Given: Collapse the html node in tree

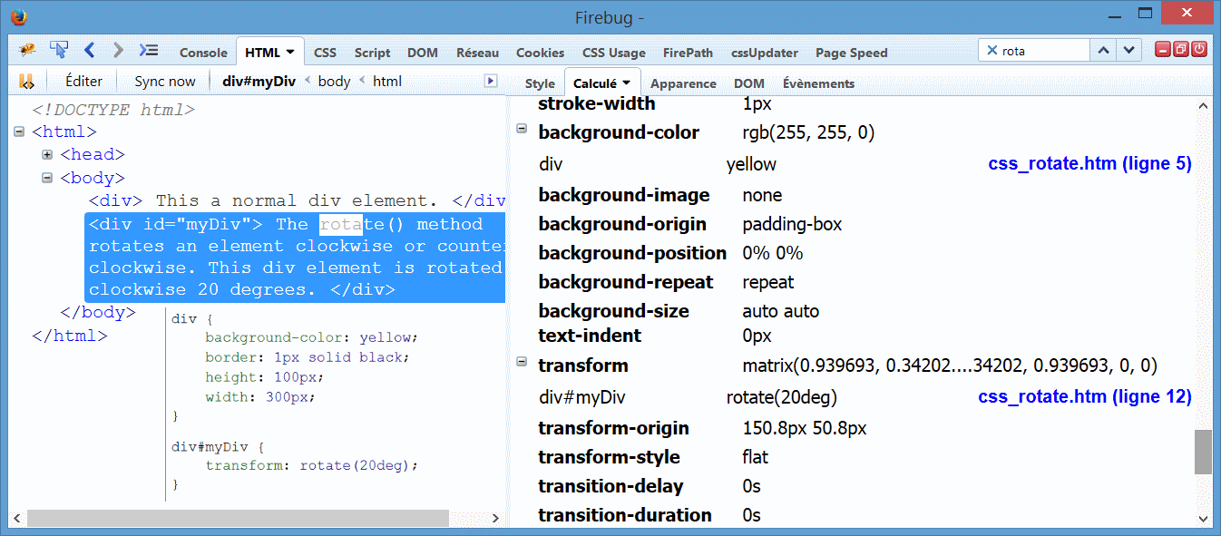Looking at the screenshot, I should [19, 132].
